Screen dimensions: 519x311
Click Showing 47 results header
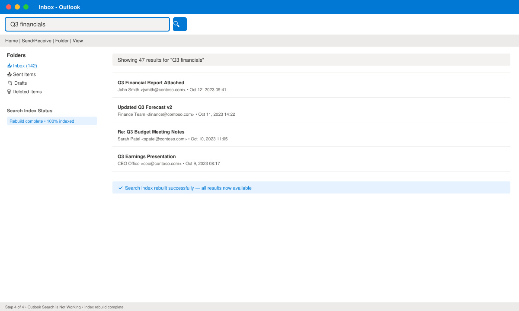pos(311,60)
